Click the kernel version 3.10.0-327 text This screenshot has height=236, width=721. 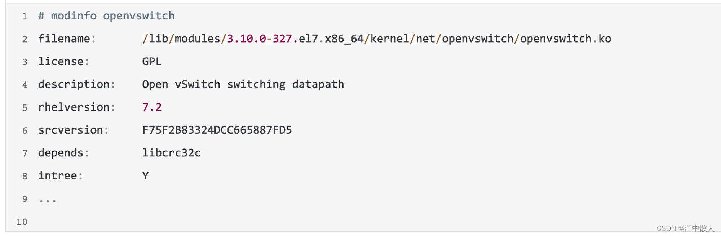[x=260, y=39]
